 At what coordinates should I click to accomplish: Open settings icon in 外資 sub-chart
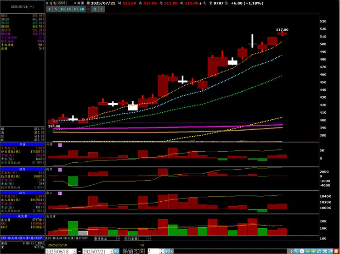(x=60, y=145)
